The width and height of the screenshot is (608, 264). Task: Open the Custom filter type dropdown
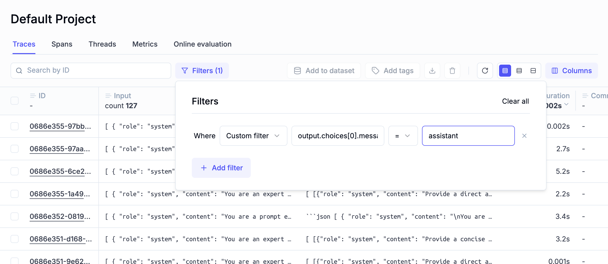tap(253, 136)
